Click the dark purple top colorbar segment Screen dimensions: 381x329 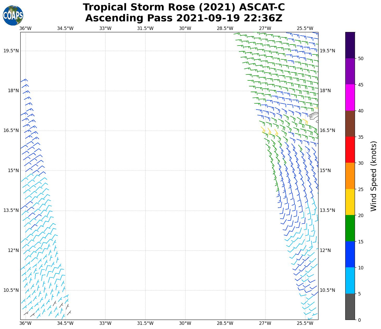350,45
